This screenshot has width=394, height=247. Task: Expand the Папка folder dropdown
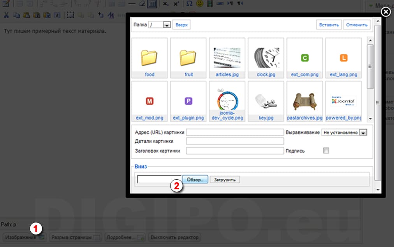167,25
